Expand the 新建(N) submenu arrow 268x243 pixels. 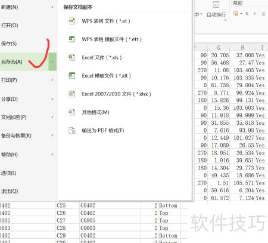(52, 7)
